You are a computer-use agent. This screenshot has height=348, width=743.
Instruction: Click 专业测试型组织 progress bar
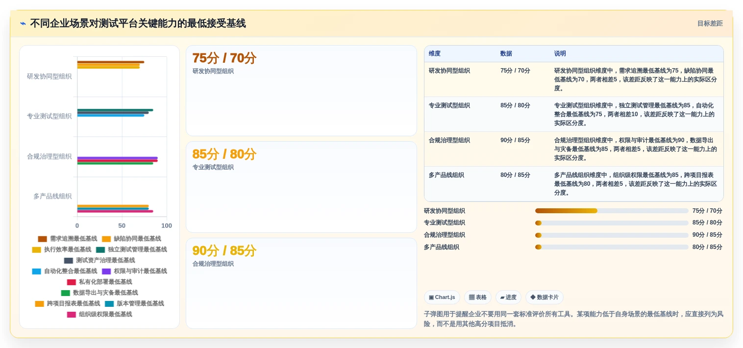tap(612, 223)
